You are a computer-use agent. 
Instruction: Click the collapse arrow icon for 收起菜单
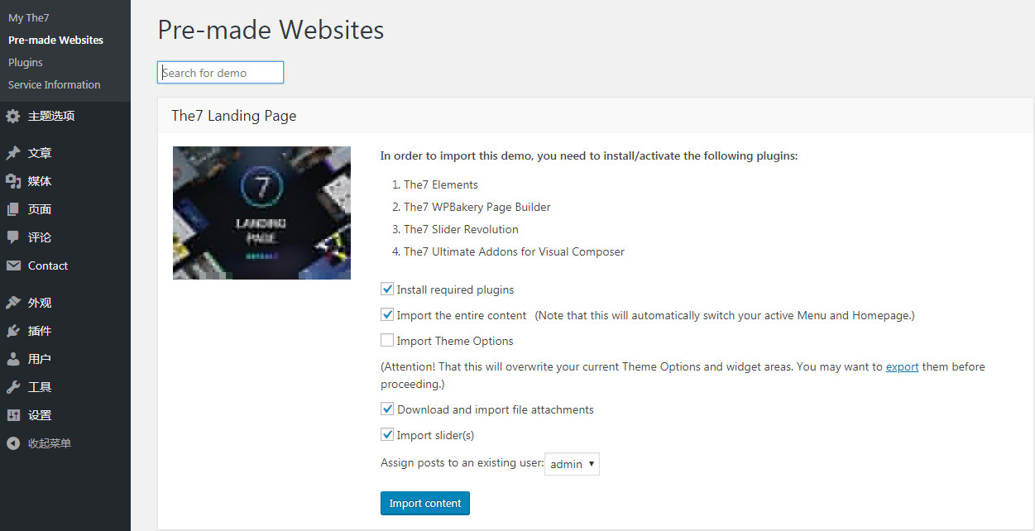pyautogui.click(x=12, y=443)
